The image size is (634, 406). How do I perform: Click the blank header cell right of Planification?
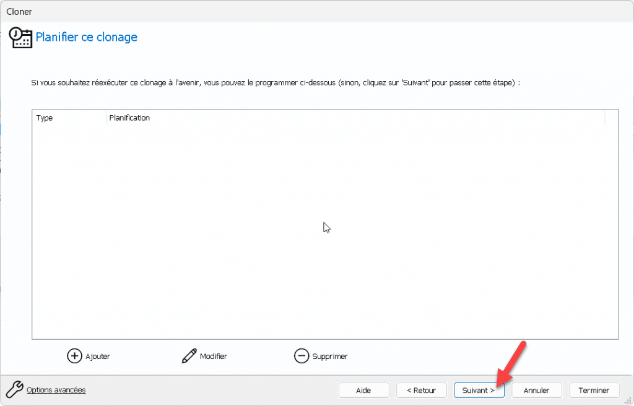(x=611, y=118)
